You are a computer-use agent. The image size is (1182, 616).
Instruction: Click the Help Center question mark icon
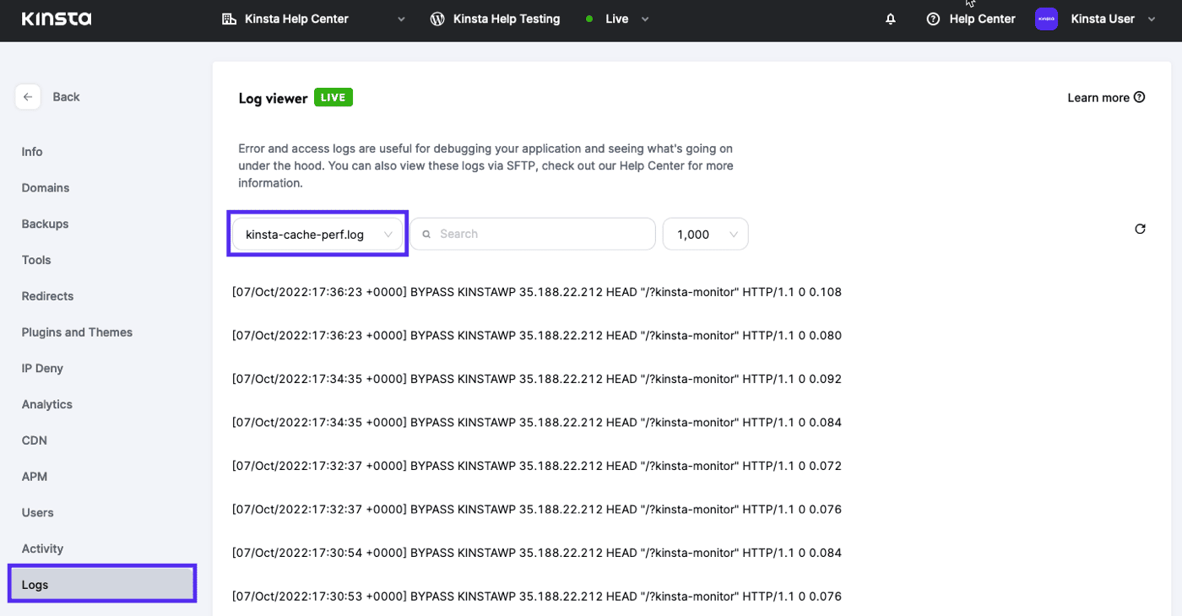(931, 18)
